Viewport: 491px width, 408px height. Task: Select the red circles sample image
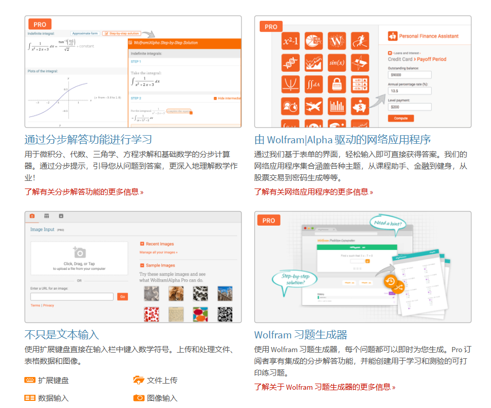point(152,314)
